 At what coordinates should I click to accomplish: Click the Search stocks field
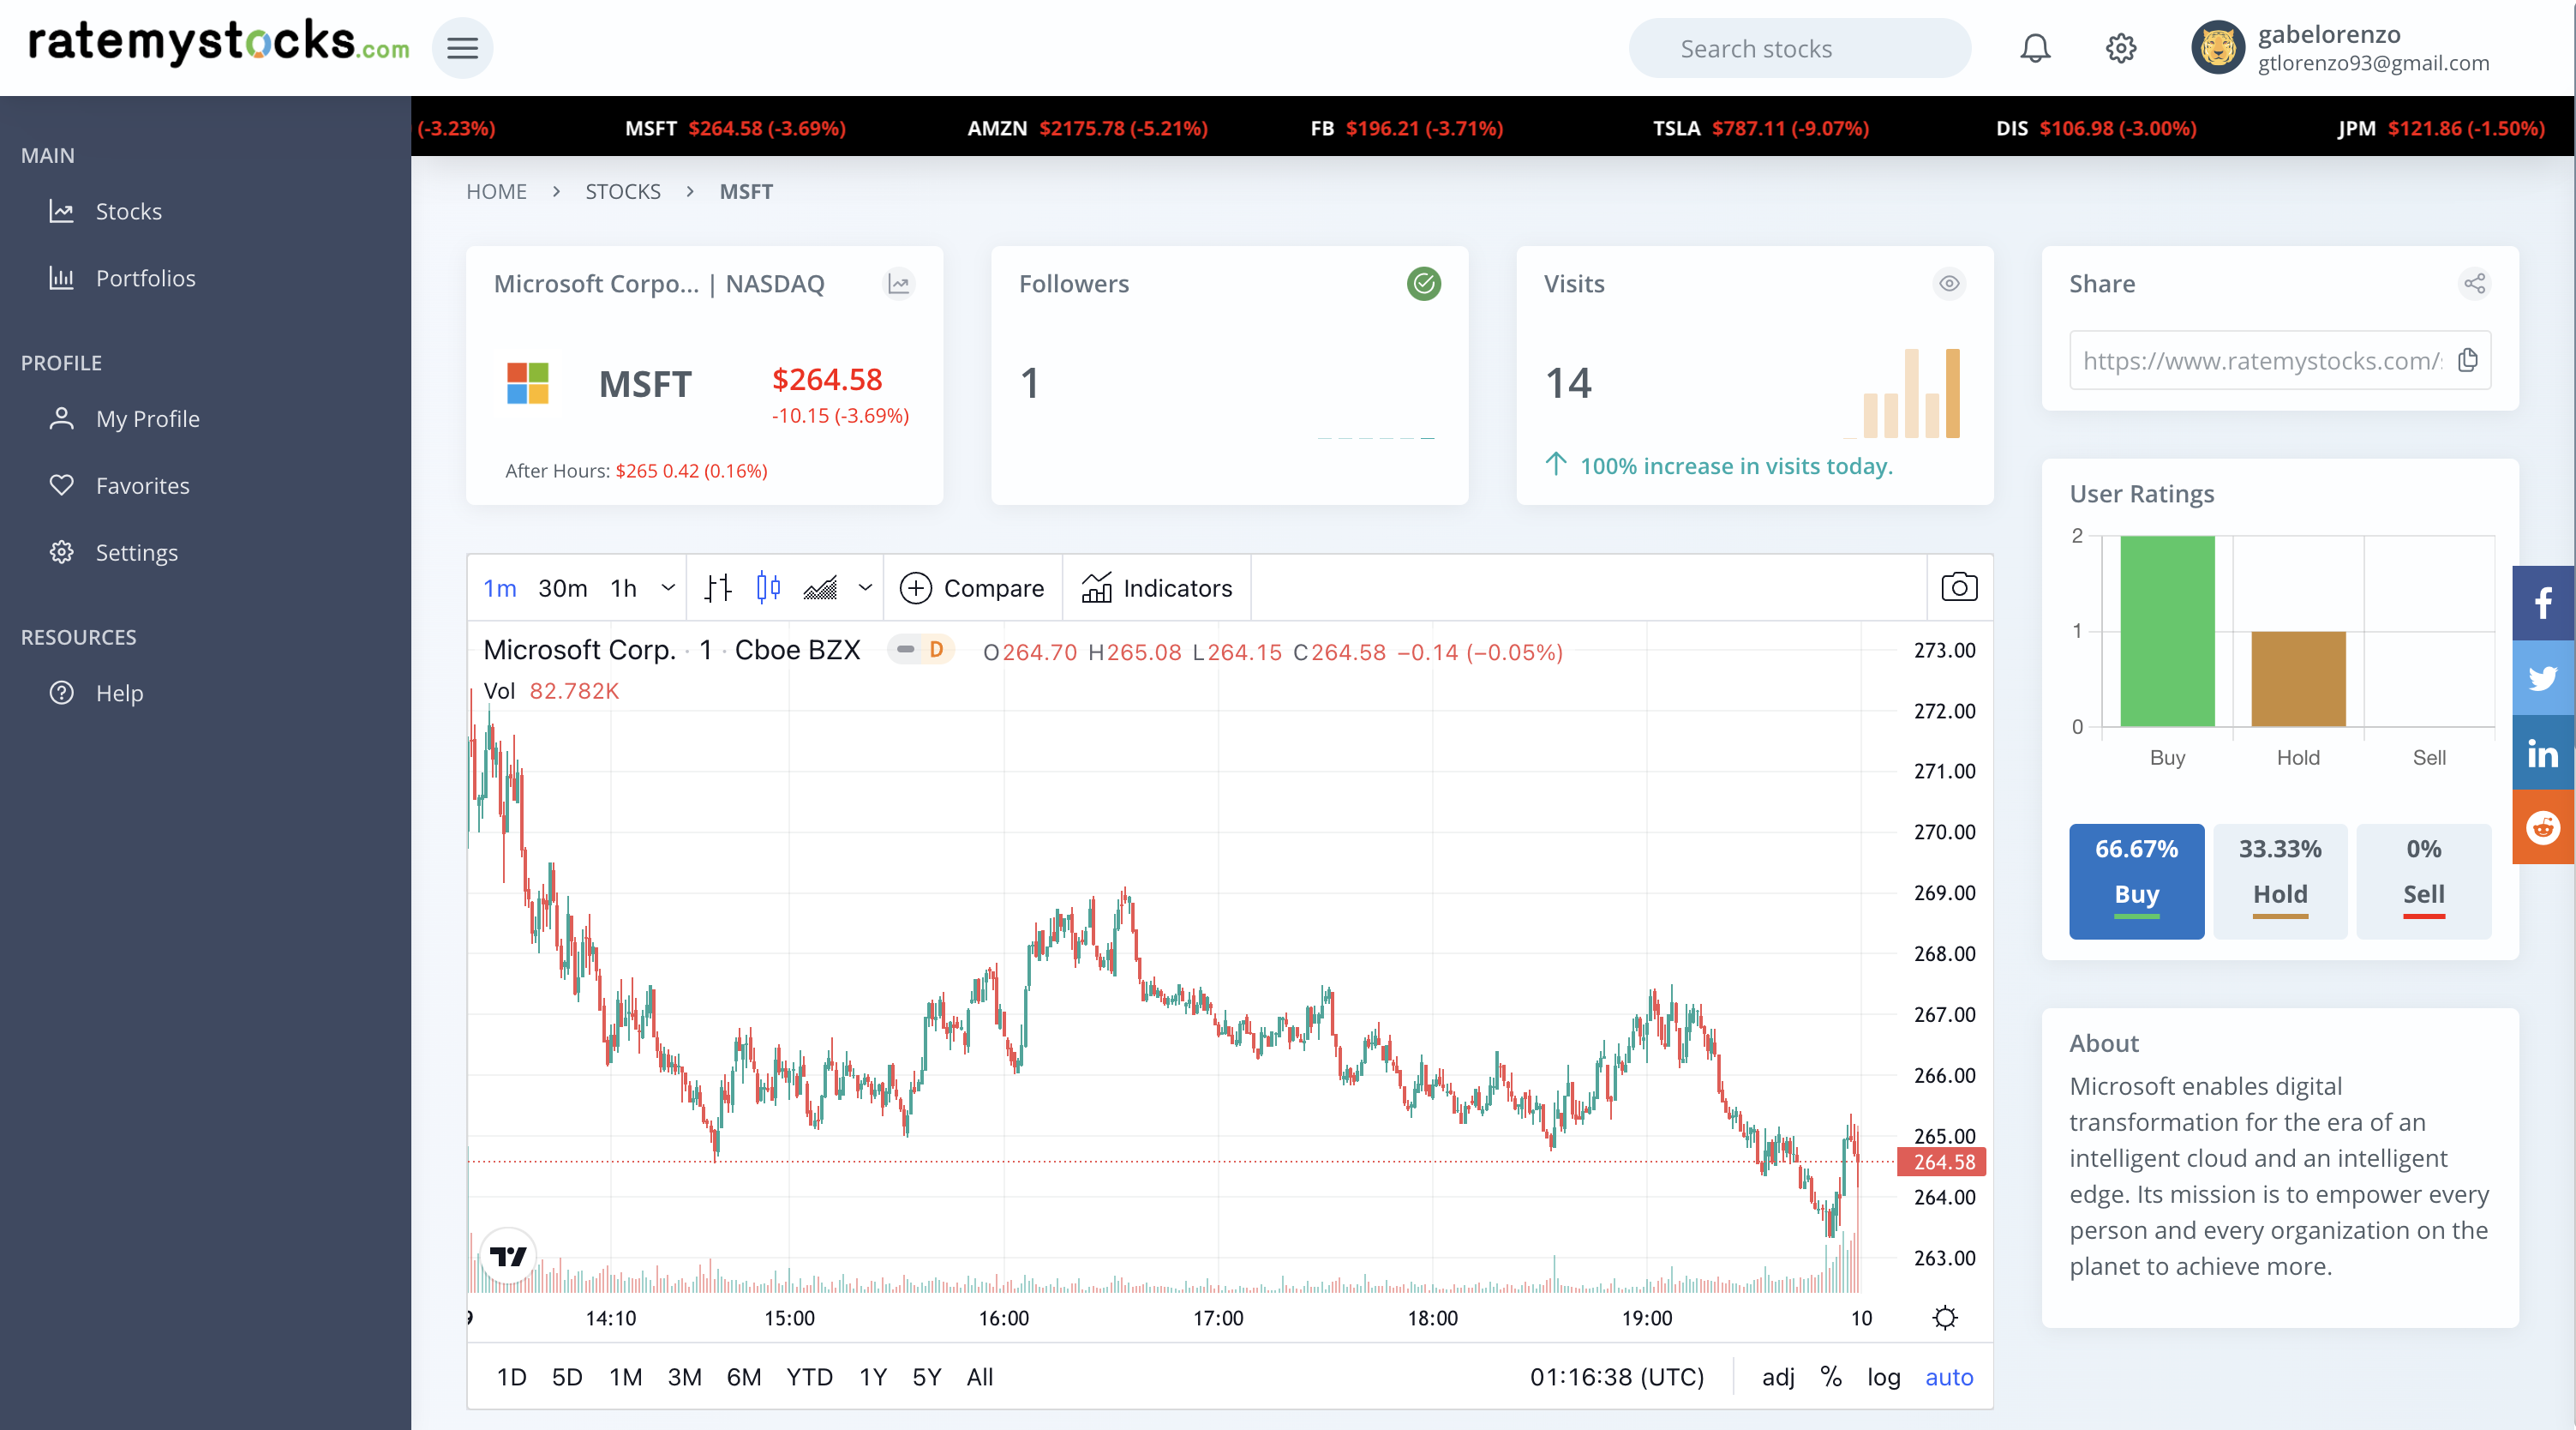point(1799,47)
